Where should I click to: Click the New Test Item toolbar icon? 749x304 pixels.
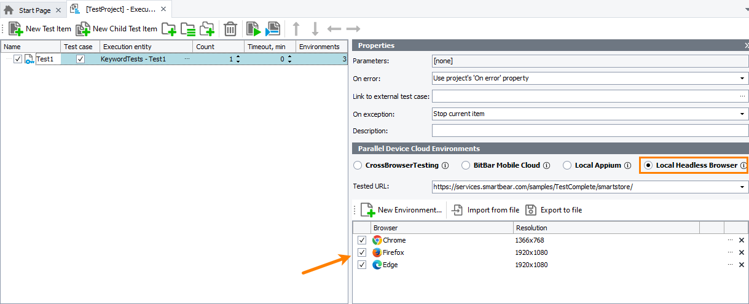coord(16,29)
